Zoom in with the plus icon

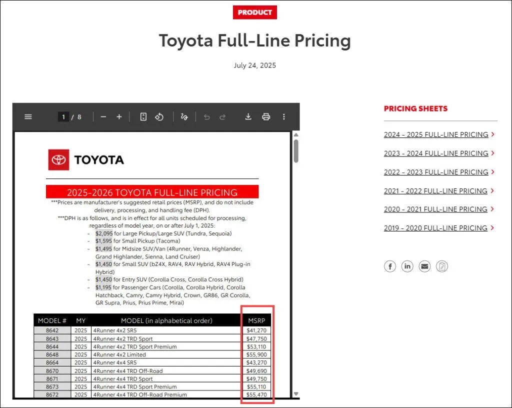click(x=119, y=117)
